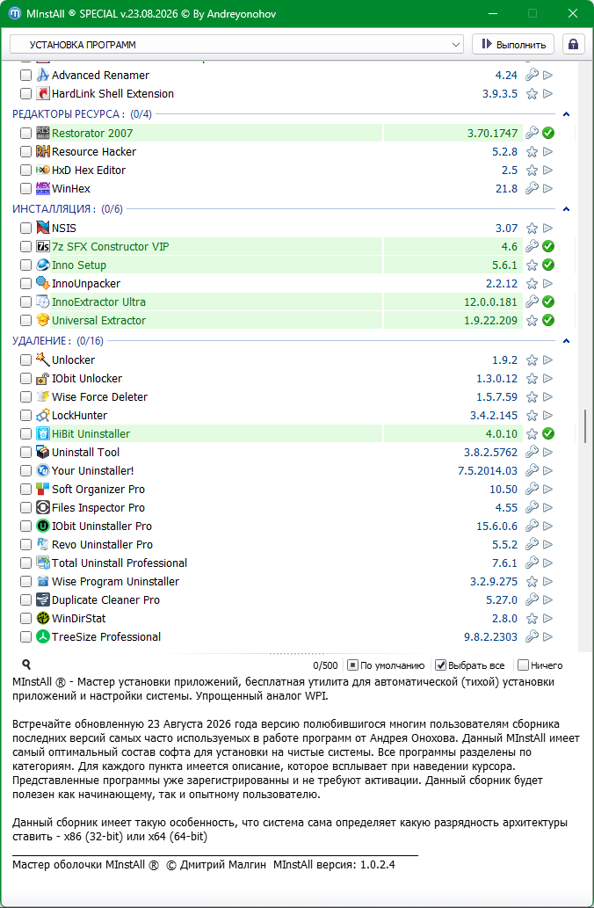Click the play arrow for InnoUnpacker
Screen dimensions: 594x908
point(547,284)
